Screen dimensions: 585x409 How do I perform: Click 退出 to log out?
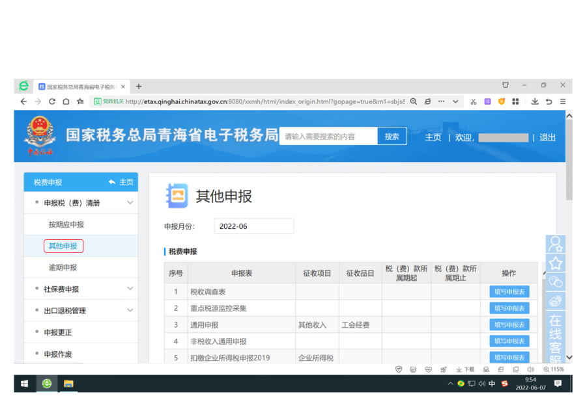click(x=547, y=137)
